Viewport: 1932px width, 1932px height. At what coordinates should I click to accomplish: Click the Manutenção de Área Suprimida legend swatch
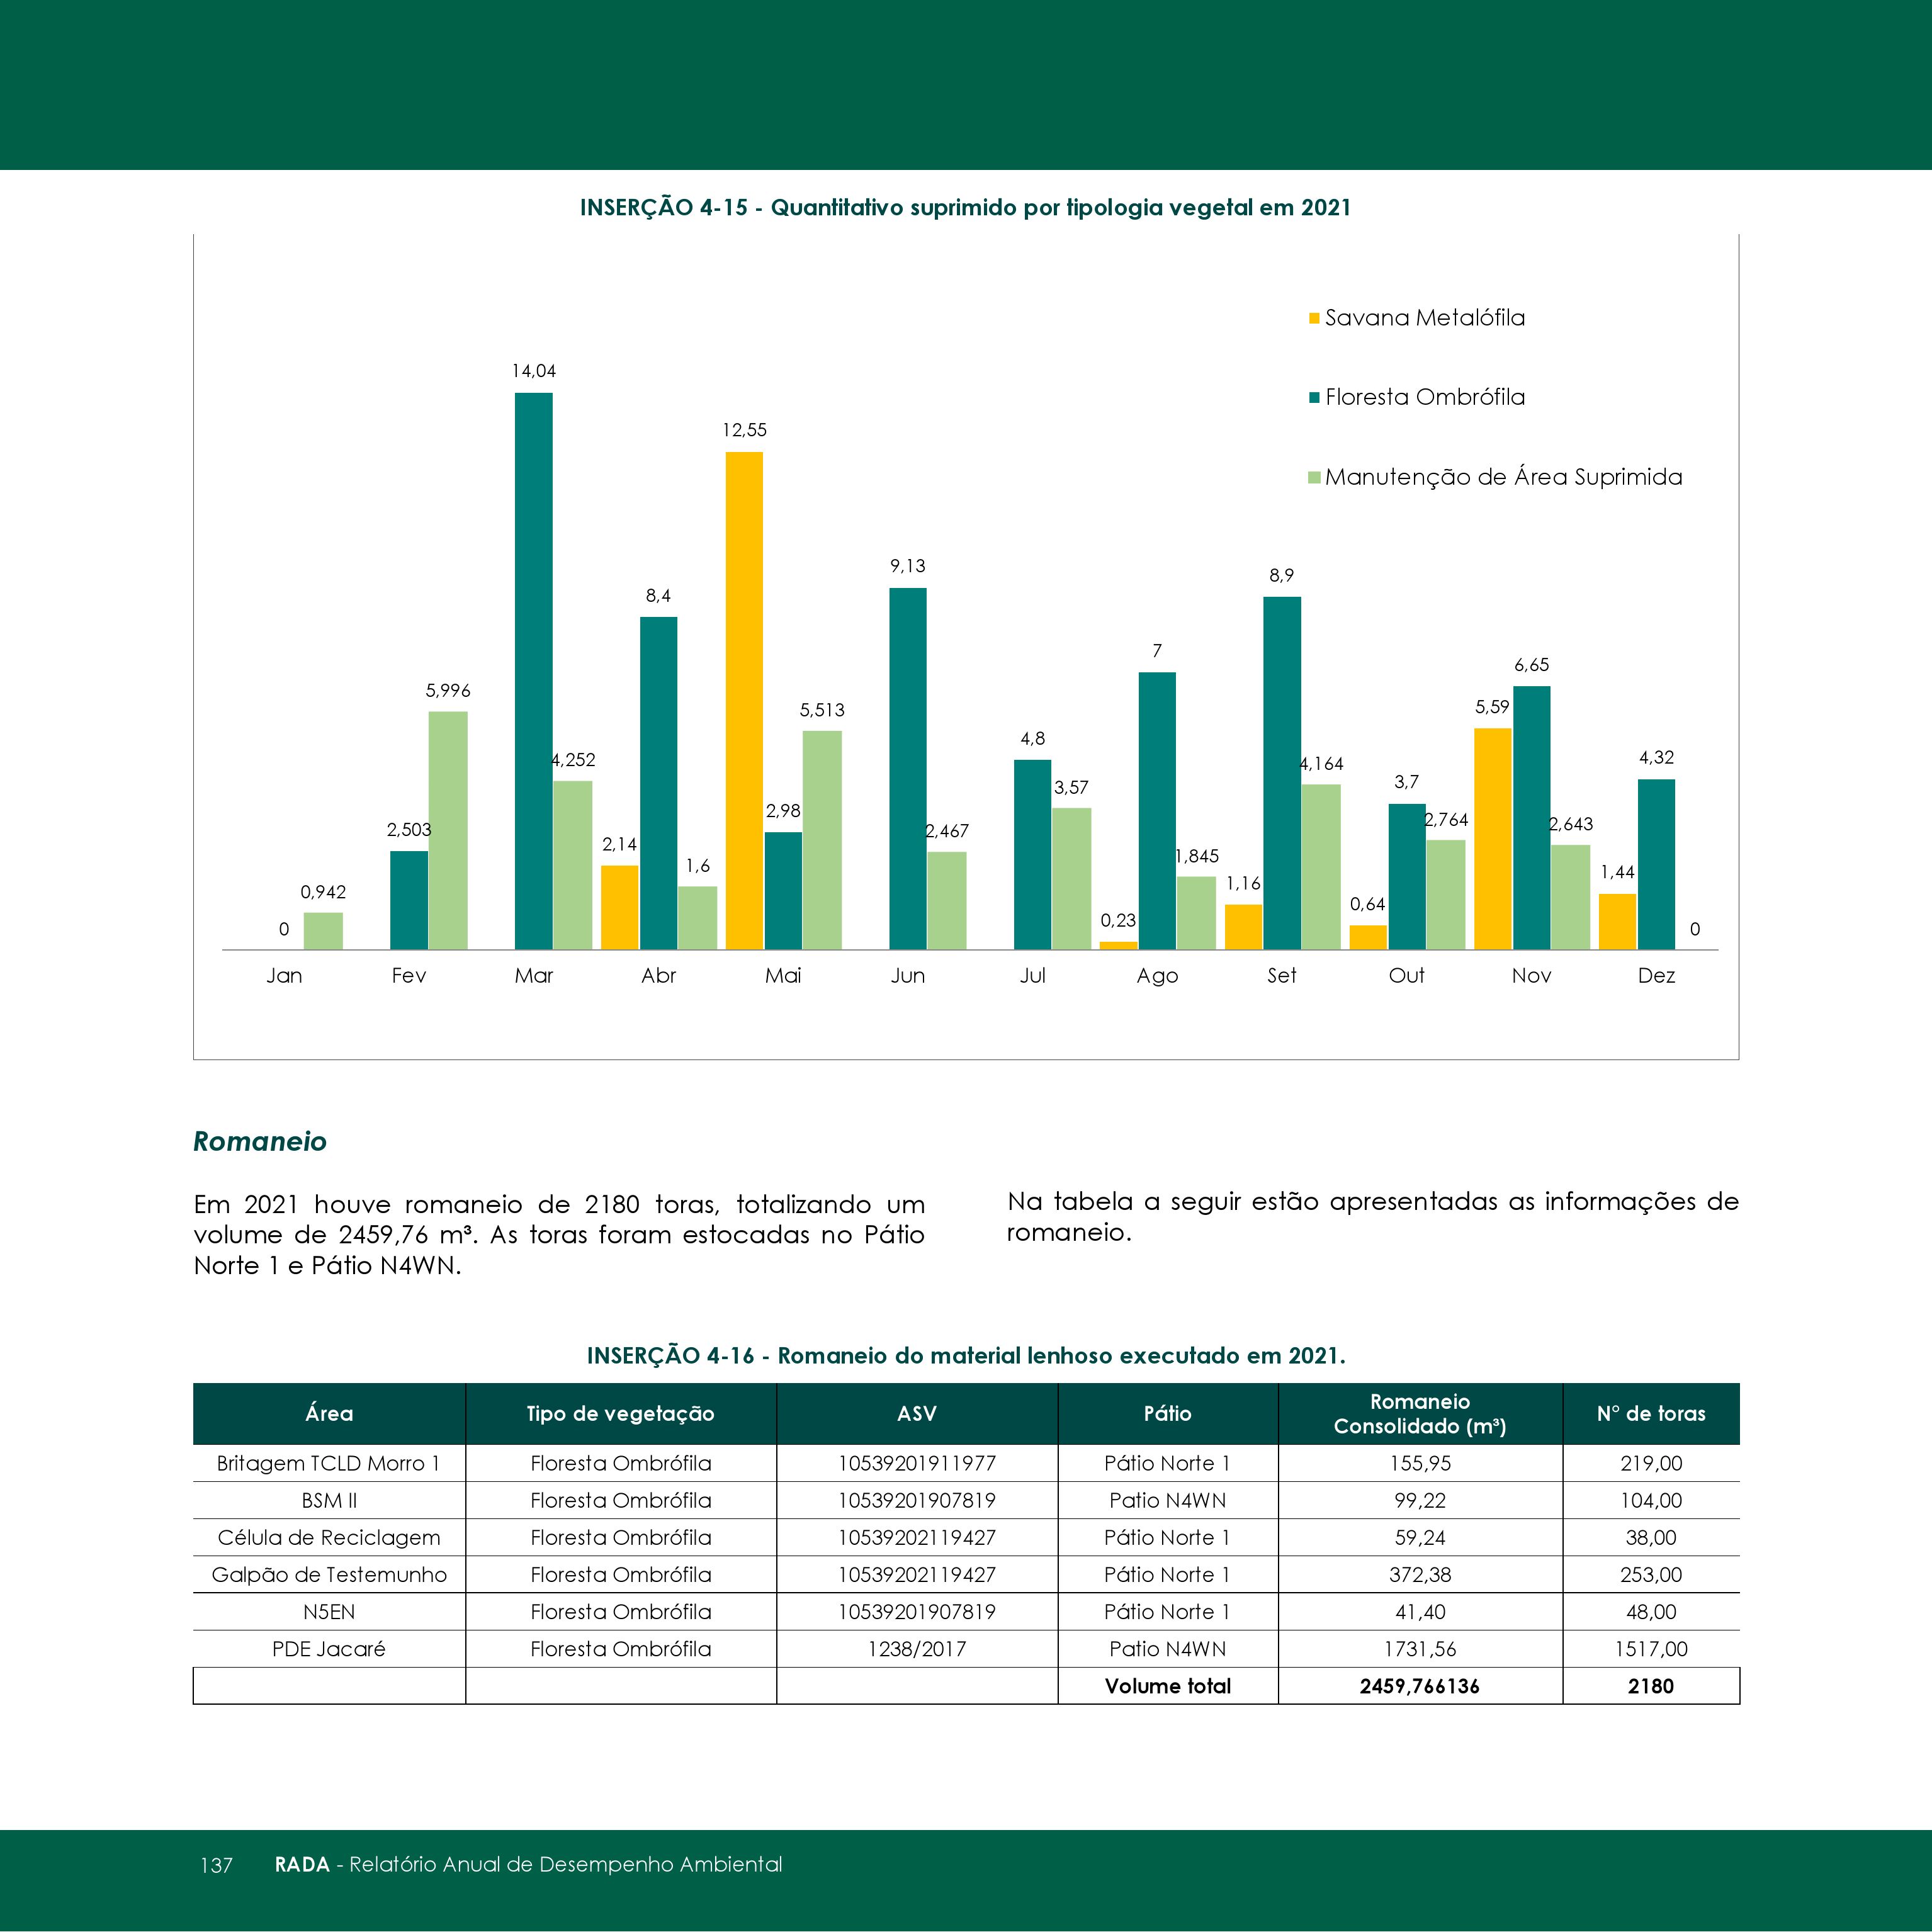pyautogui.click(x=1314, y=478)
